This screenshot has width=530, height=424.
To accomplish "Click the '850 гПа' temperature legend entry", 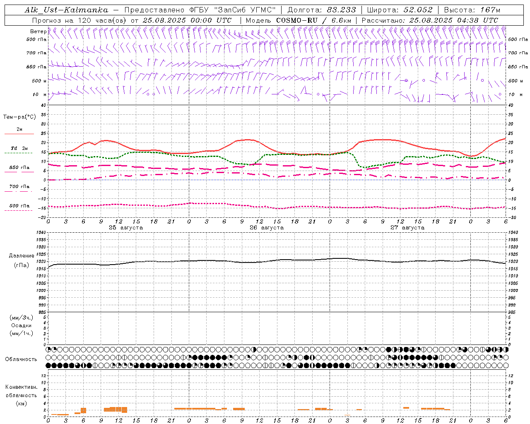I will click(x=19, y=168).
